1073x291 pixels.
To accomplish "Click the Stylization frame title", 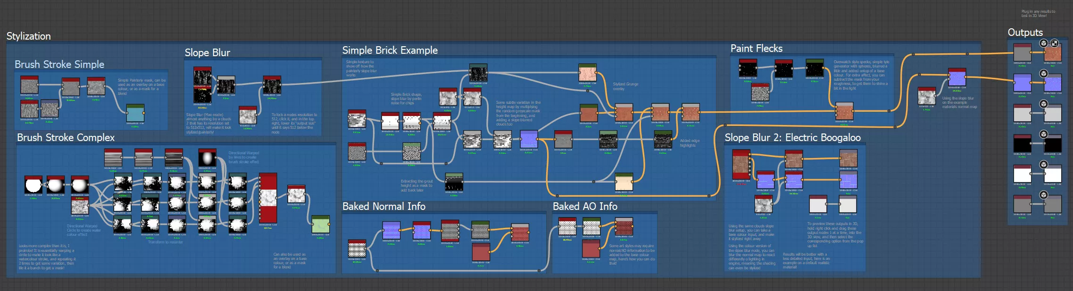I will [x=28, y=36].
